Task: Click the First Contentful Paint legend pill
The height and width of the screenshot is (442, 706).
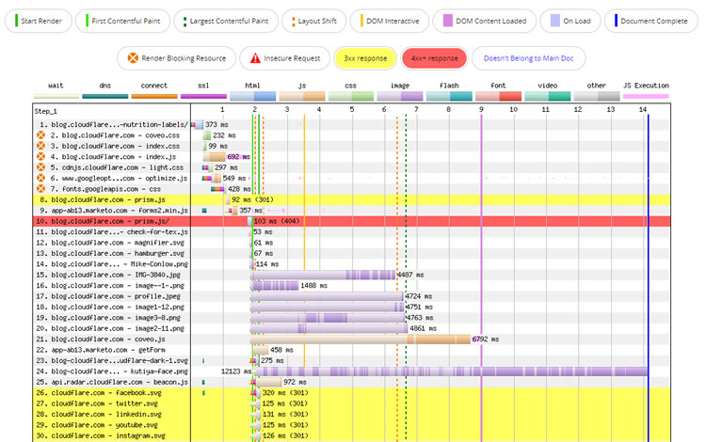Action: click(x=123, y=21)
